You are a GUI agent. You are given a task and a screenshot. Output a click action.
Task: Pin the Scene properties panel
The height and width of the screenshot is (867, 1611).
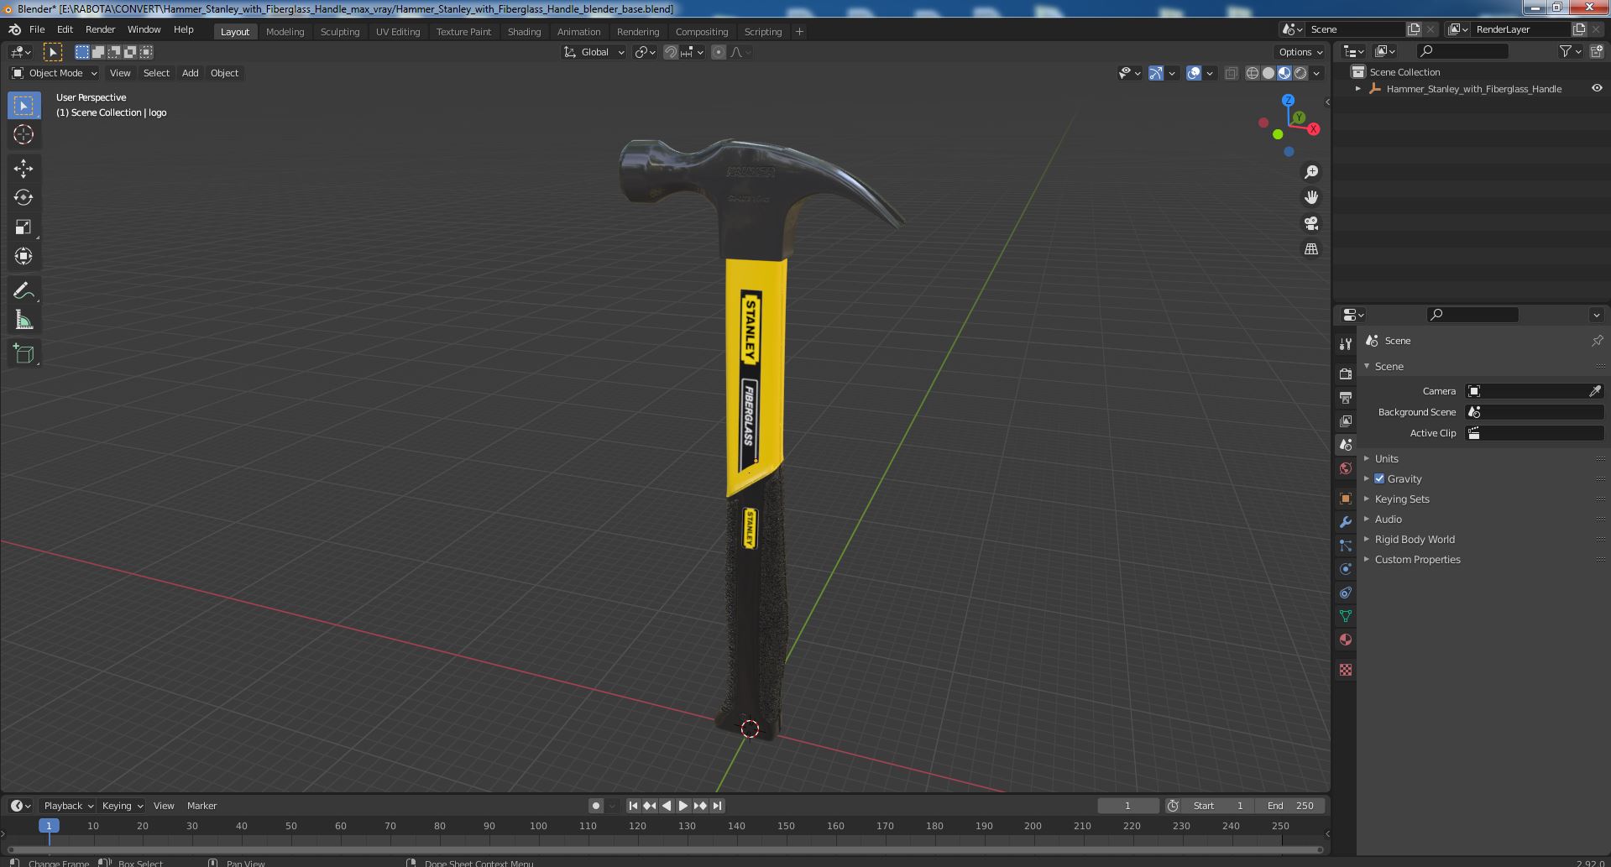(1597, 341)
